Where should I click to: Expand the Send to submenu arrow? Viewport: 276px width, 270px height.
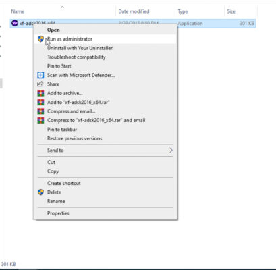pos(171,150)
